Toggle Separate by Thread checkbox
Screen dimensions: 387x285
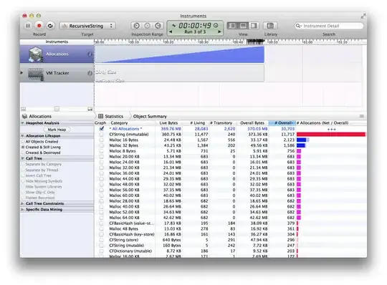[23, 170]
